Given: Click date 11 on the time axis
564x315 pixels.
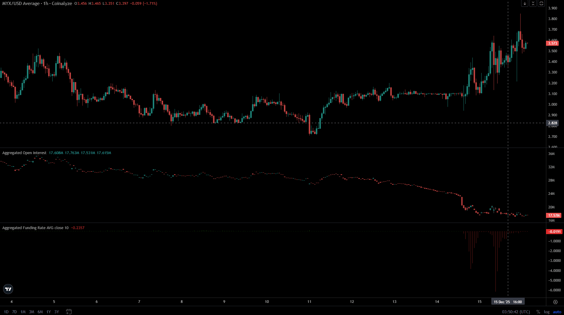Looking at the screenshot, I should (309, 302).
